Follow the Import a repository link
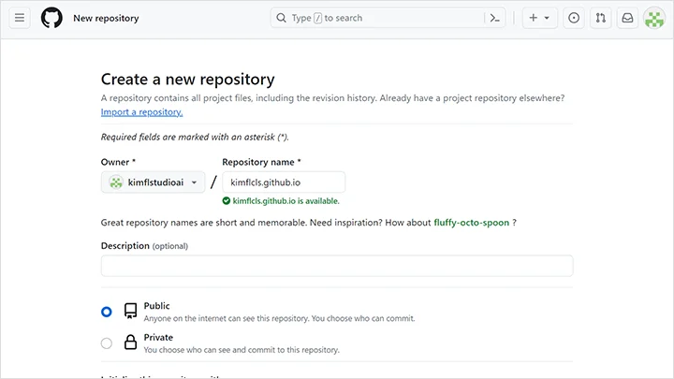Screen dimensions: 674x379 142,112
